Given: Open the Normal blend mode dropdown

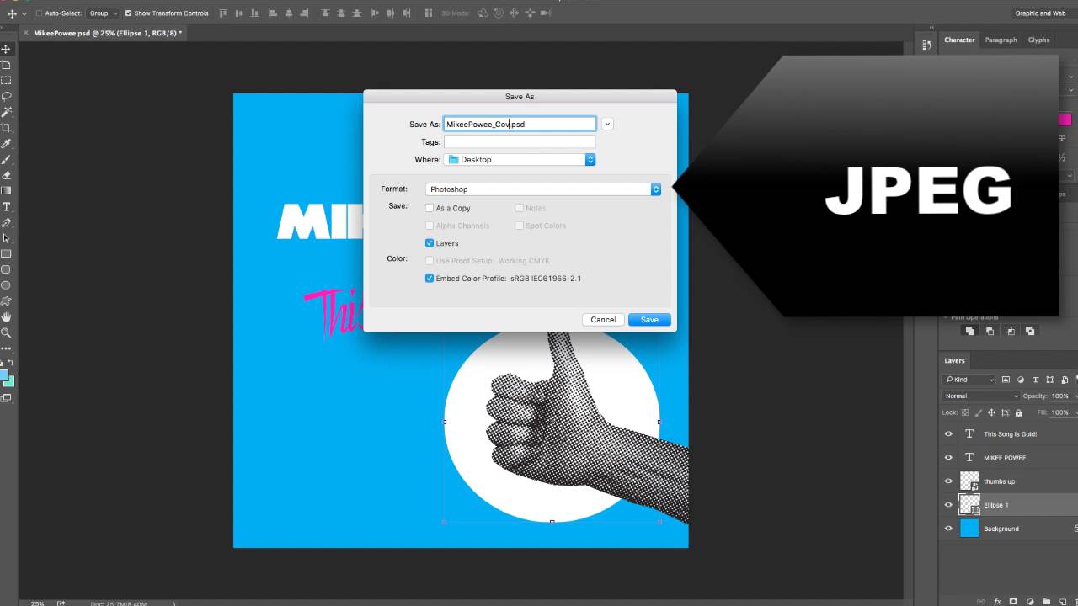Looking at the screenshot, I should pos(981,396).
